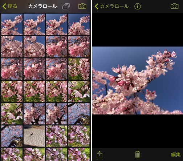Screen dimensions: 183x161
Task: Open the bird on paving stones thumbnail
Action: (34, 136)
